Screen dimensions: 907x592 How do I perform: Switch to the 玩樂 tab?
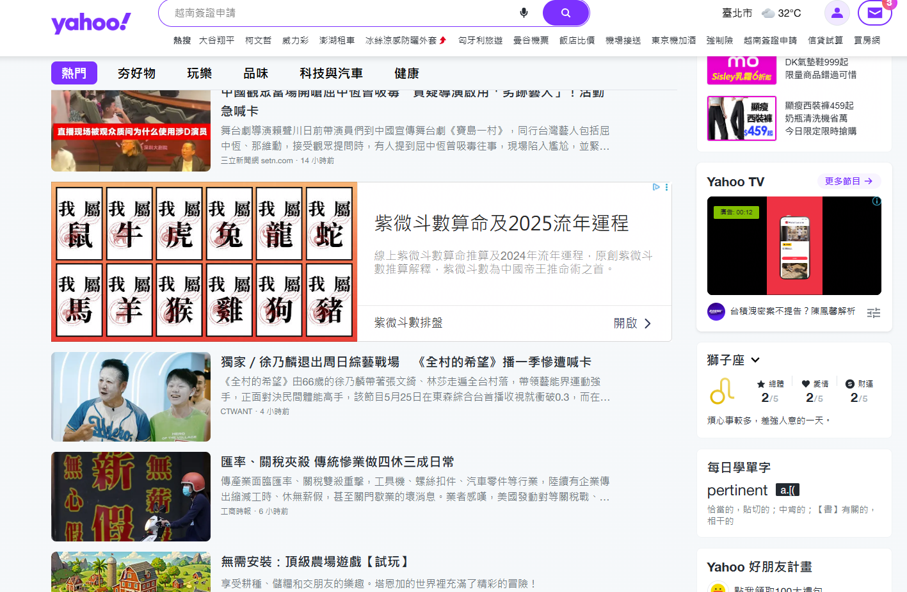point(200,73)
